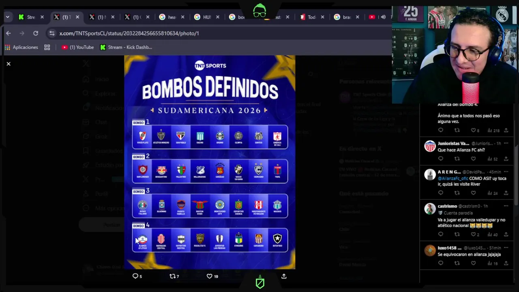Viewport: 519px width, 292px height.
Task: Repost the TNT Sports photo post
Action: [174, 276]
